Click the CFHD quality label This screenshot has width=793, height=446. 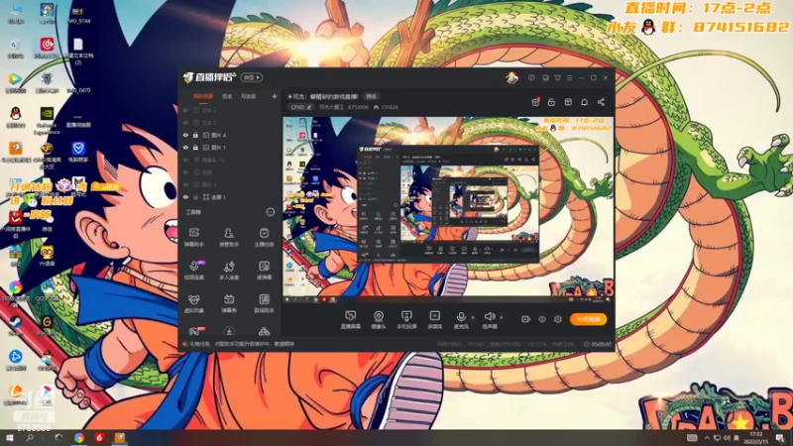pyautogui.click(x=298, y=107)
